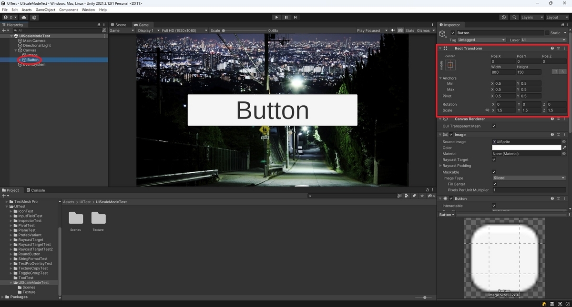Click the cloud services icon
572x307 pixels.
[x=24, y=17]
